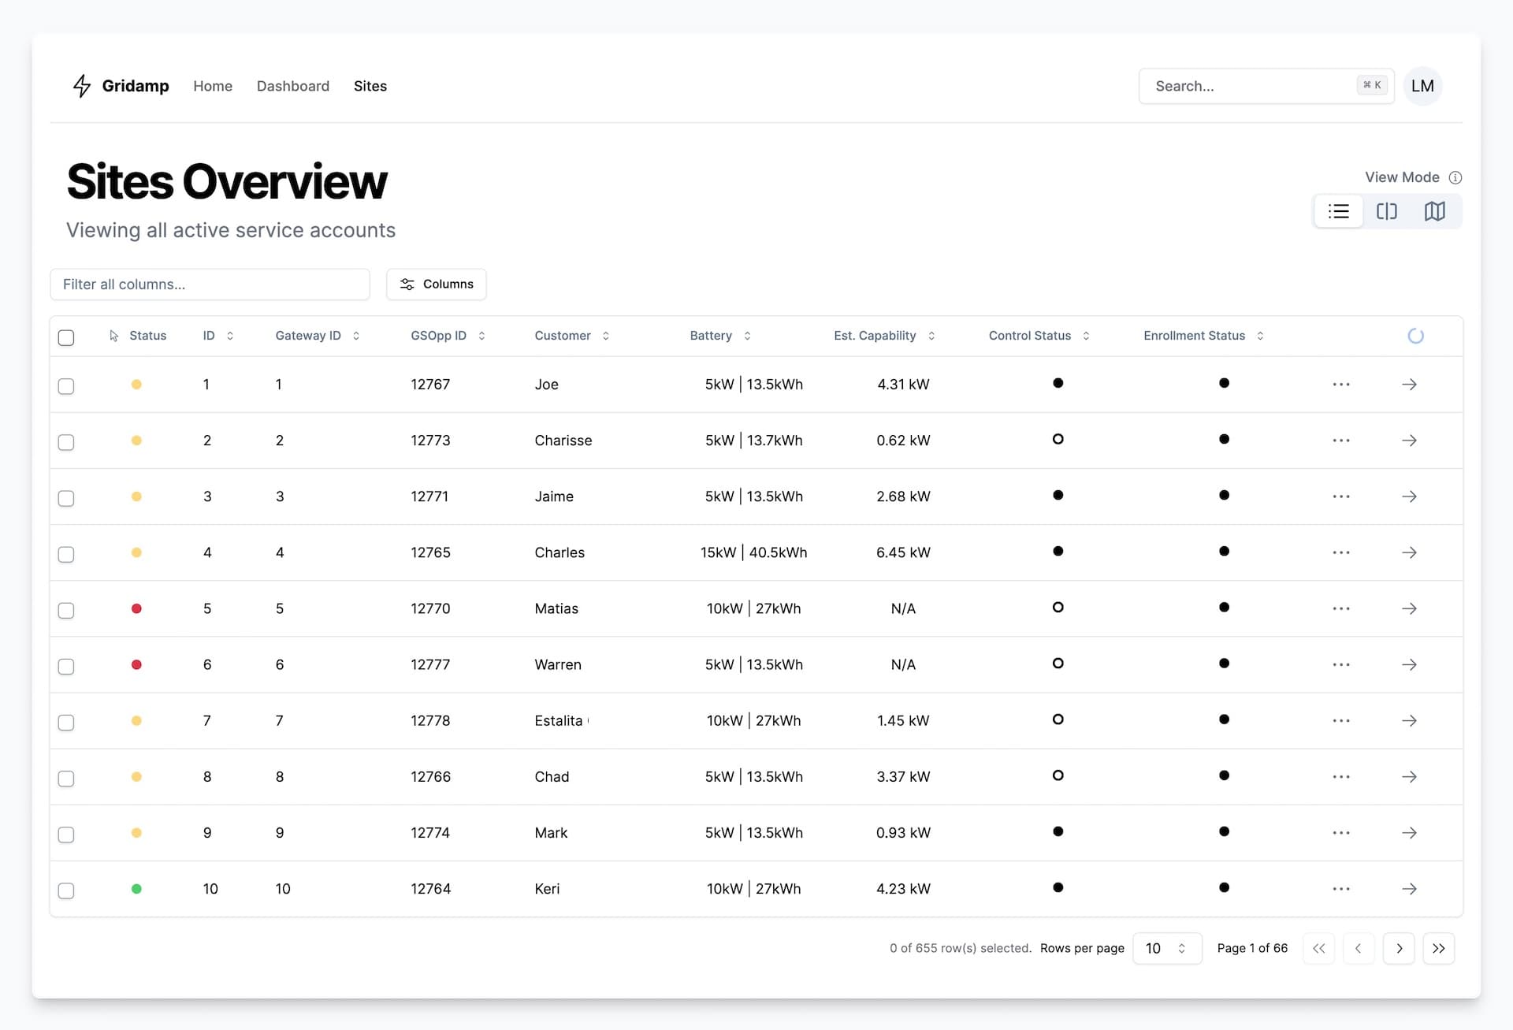Open the Columns visibility panel

[436, 284]
